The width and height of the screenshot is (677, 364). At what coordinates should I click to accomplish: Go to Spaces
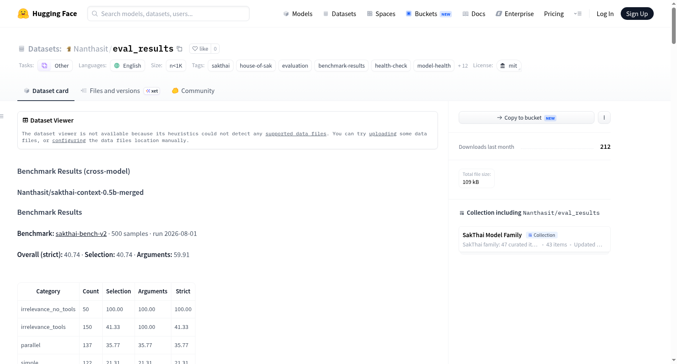(x=381, y=14)
